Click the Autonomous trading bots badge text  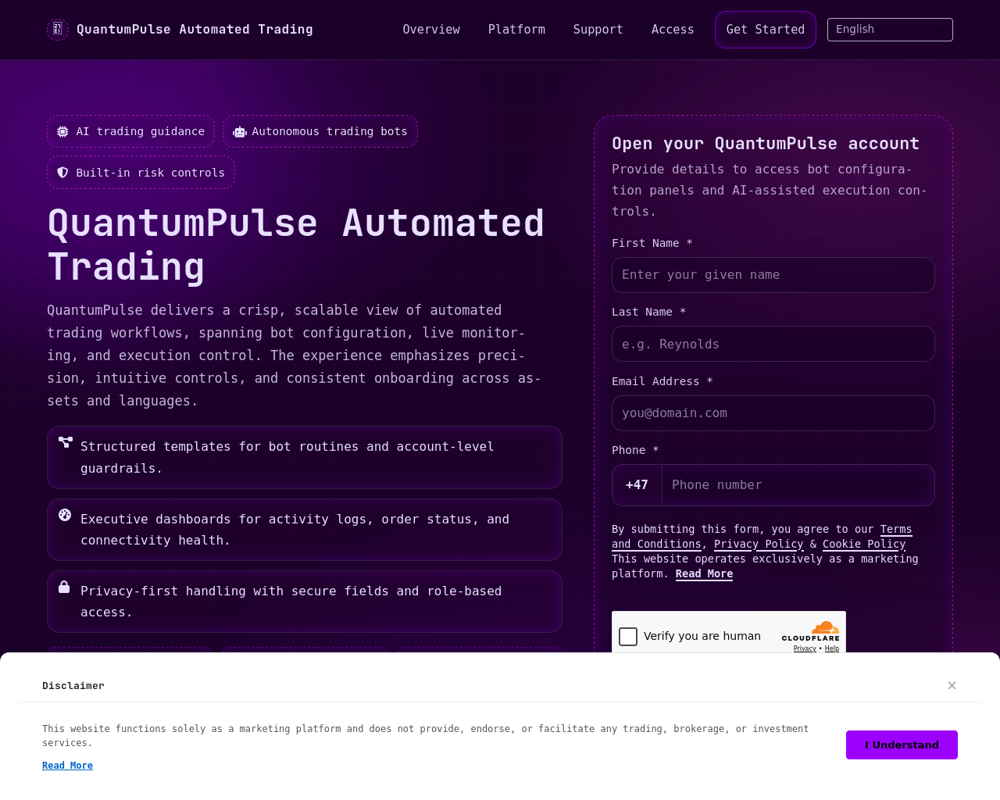coord(330,132)
